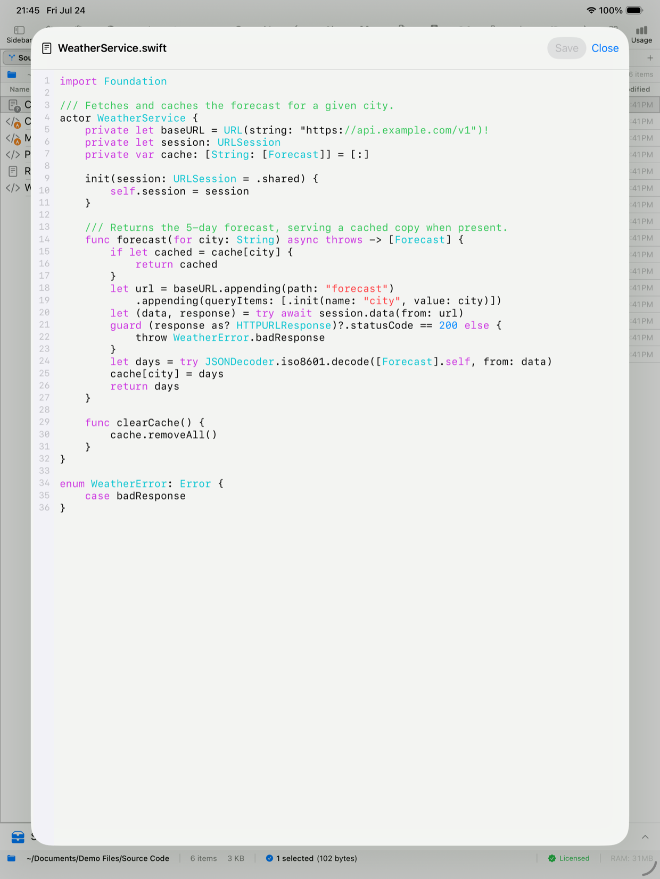Open the Usage panel icon
660x879 pixels.
click(x=641, y=35)
